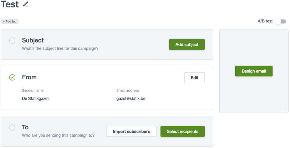Click the From section heading
The image size is (290, 148).
(29, 77)
